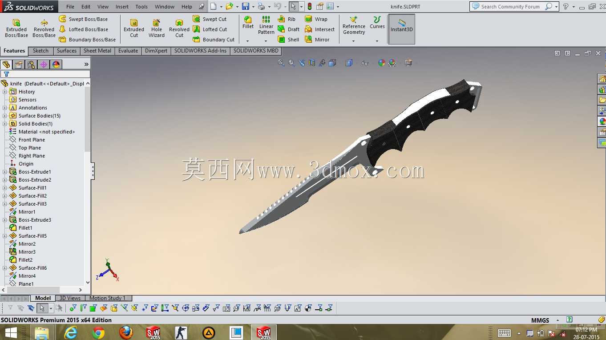Switch to SOLIDWORKS Add-Ins tab
Screen dimensions: 606x340
(x=200, y=51)
